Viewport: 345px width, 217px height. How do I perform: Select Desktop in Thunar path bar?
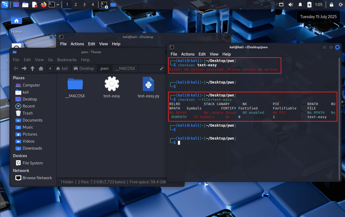click(x=84, y=68)
